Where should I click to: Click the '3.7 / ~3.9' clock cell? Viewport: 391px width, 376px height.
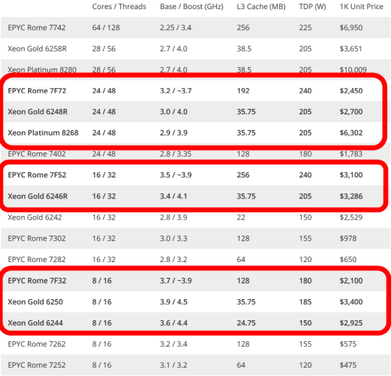(176, 280)
